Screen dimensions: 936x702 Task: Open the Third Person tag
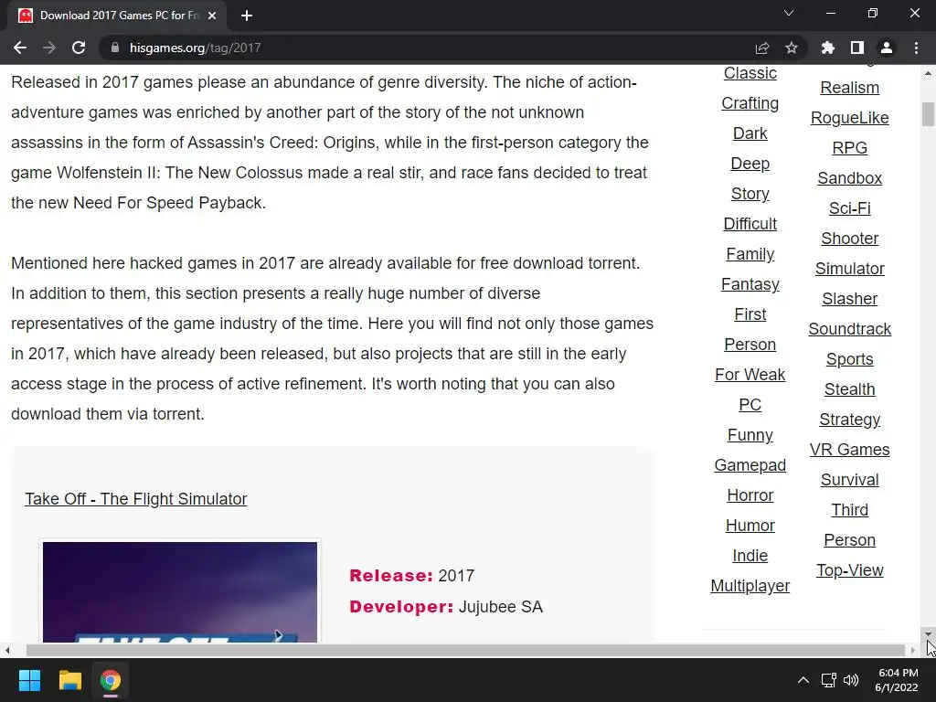point(850,526)
